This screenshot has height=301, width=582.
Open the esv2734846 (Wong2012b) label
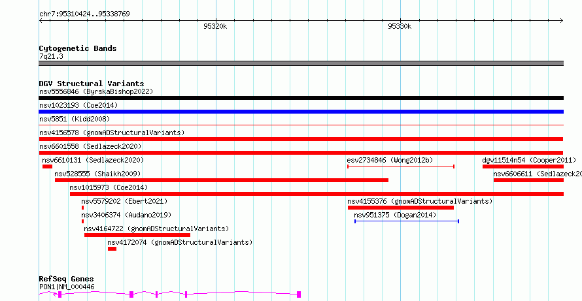pos(390,160)
